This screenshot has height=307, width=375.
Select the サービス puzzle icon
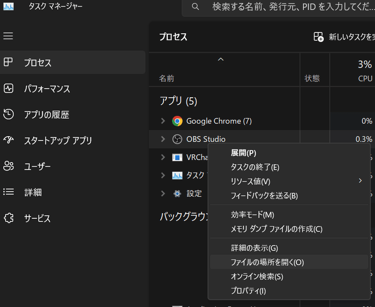[8, 218]
